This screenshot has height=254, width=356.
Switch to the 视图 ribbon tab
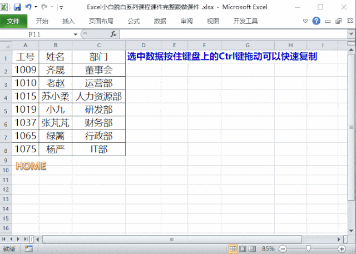click(x=213, y=21)
